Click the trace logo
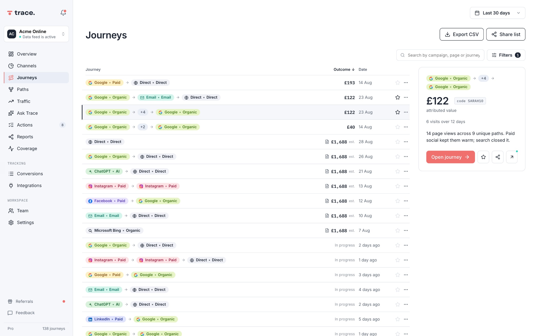This screenshot has width=538, height=336. [21, 13]
